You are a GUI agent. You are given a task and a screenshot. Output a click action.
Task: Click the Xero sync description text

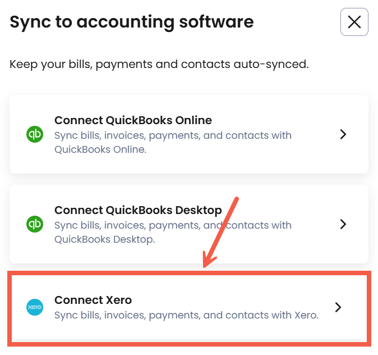(186, 315)
